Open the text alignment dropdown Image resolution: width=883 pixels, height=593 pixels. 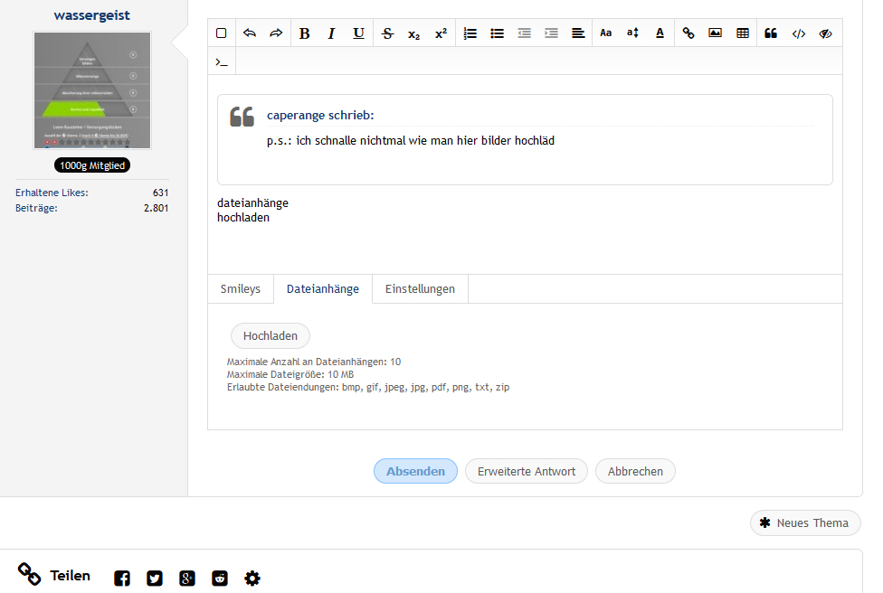(x=578, y=33)
